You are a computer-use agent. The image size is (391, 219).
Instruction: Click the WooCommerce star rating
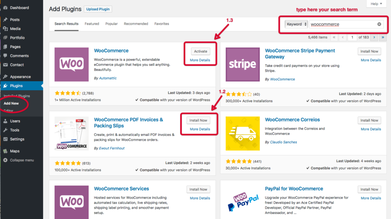pyautogui.click(x=68, y=93)
